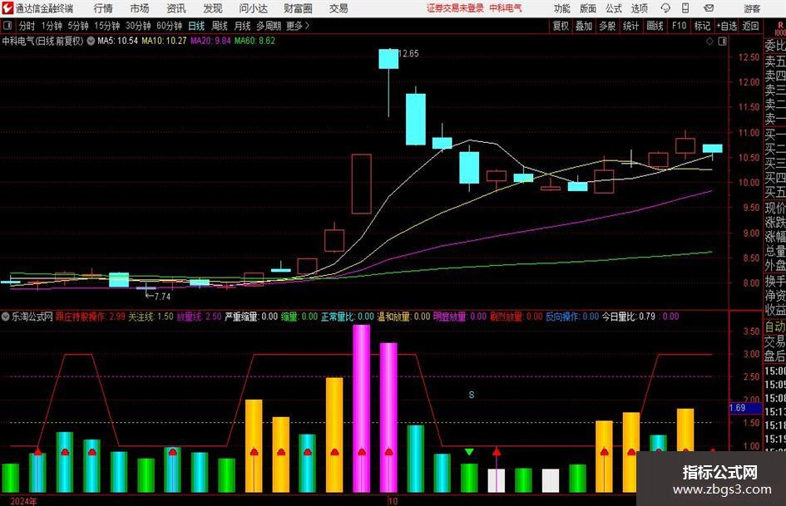Select the 日线 daily period
786x506 pixels.
(x=196, y=26)
